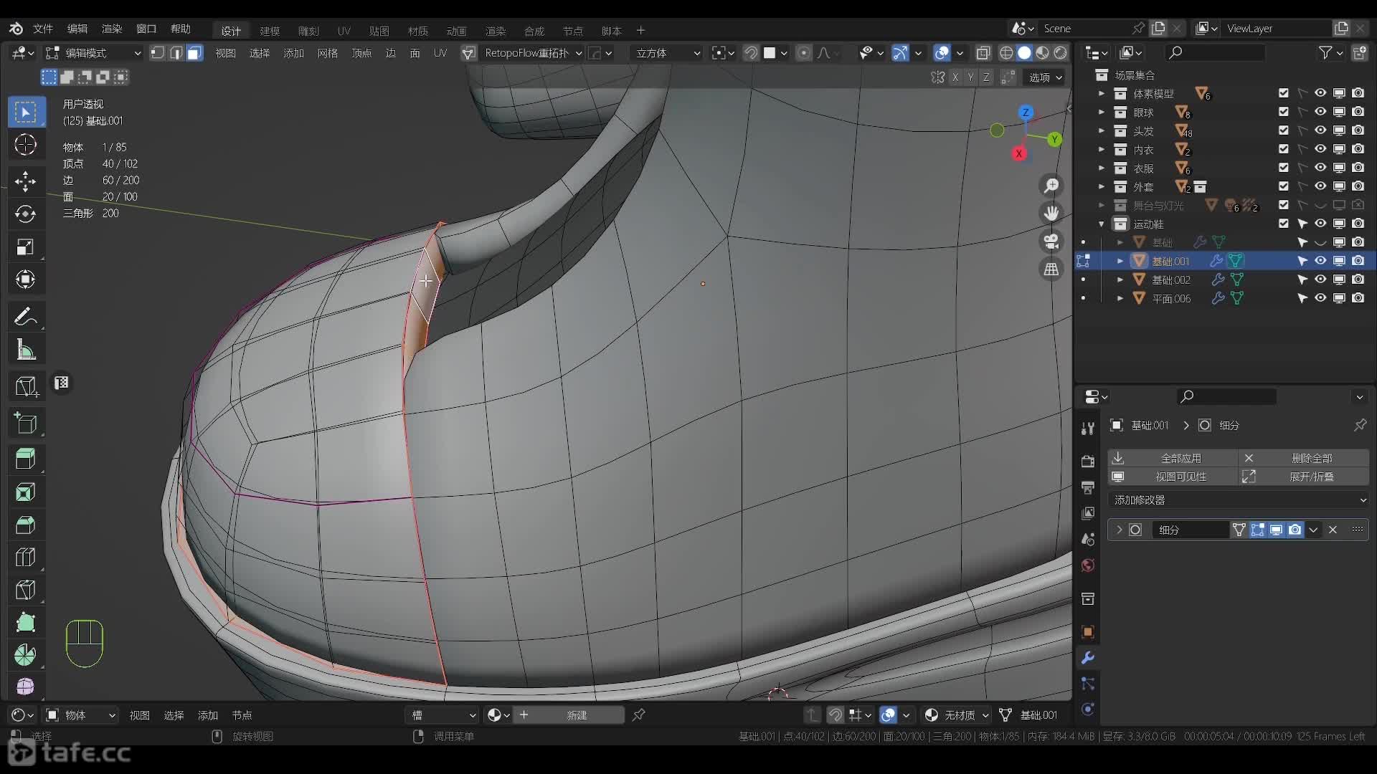Switch perspective/orthographic grid icon
The image size is (1377, 774).
[1051, 269]
